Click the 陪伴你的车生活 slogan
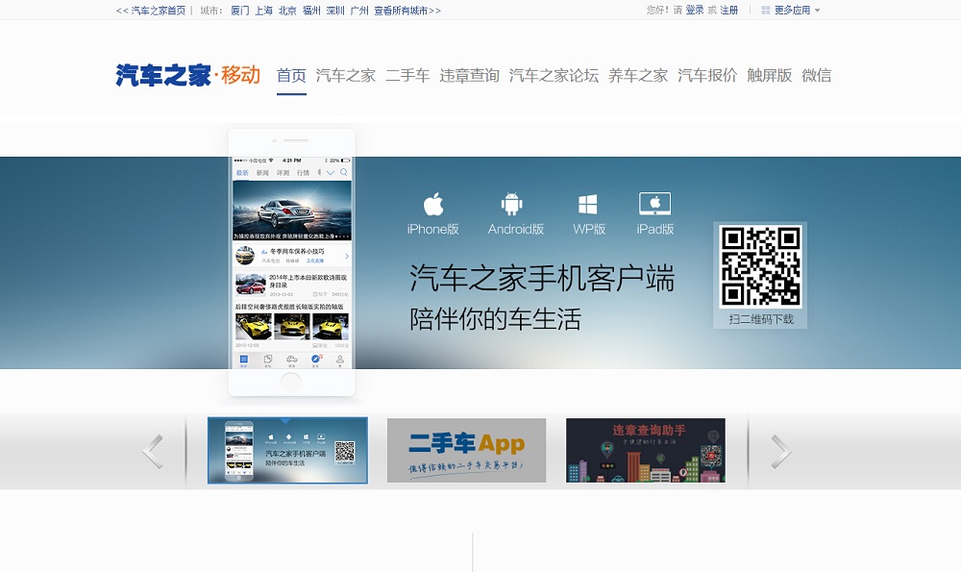The width and height of the screenshot is (961, 572). tap(495, 319)
